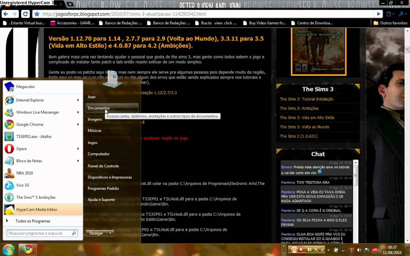Open Bloco de Notas from Start menu

tap(43, 161)
